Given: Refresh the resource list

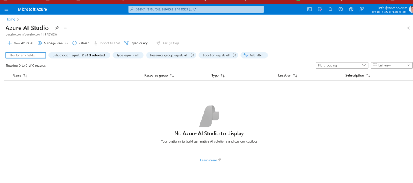Looking at the screenshot, I should click(x=81, y=43).
